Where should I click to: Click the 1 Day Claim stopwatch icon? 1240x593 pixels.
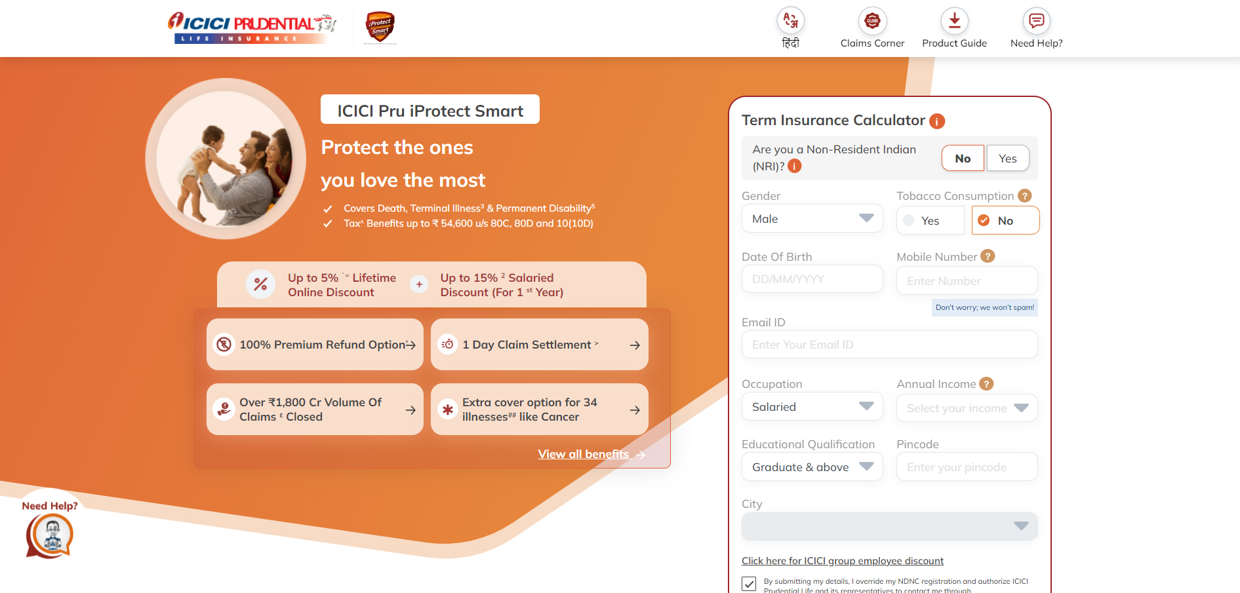(x=447, y=344)
